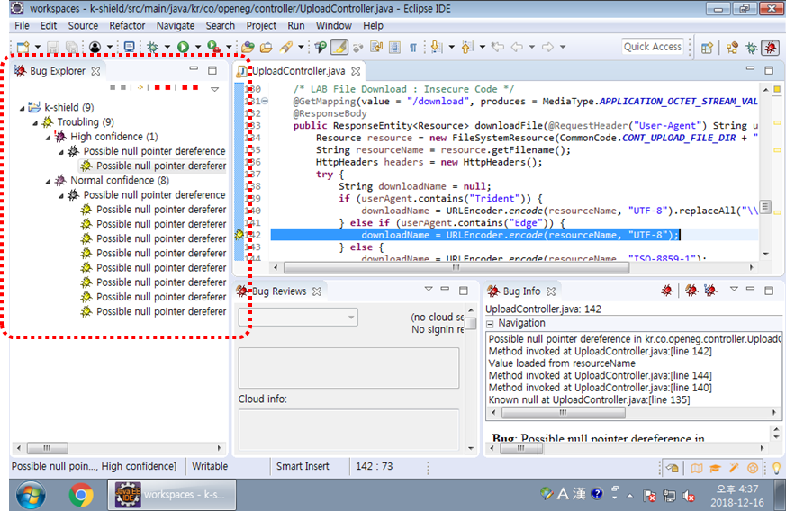This screenshot has width=786, height=511.
Task: Click the editor's horizontal scrollbar thumb
Action: 456,268
